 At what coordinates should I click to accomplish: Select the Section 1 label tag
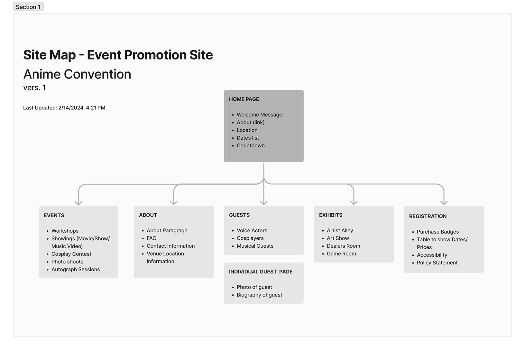[28, 7]
